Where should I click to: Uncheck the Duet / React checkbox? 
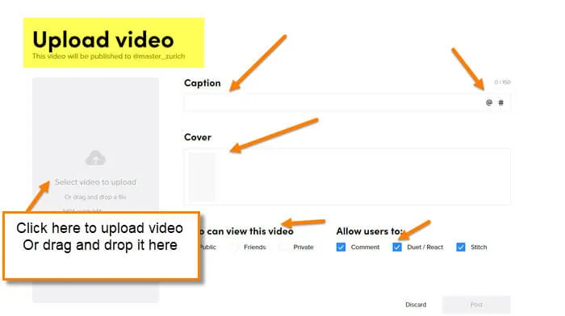397,247
